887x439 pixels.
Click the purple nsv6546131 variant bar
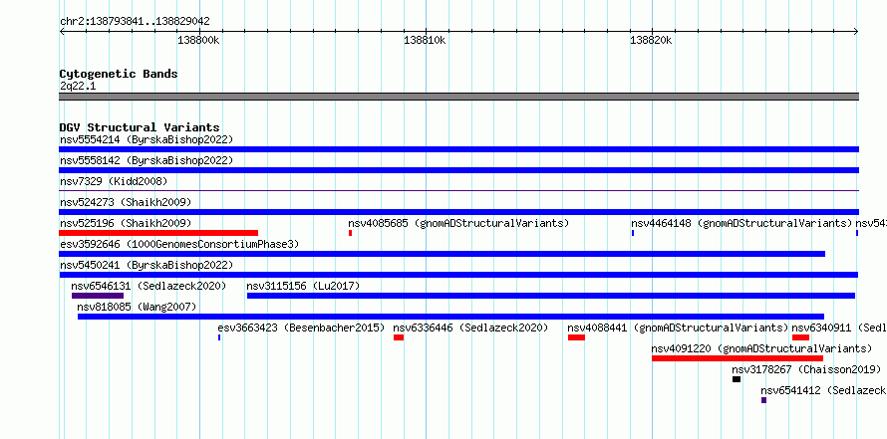pyautogui.click(x=98, y=296)
